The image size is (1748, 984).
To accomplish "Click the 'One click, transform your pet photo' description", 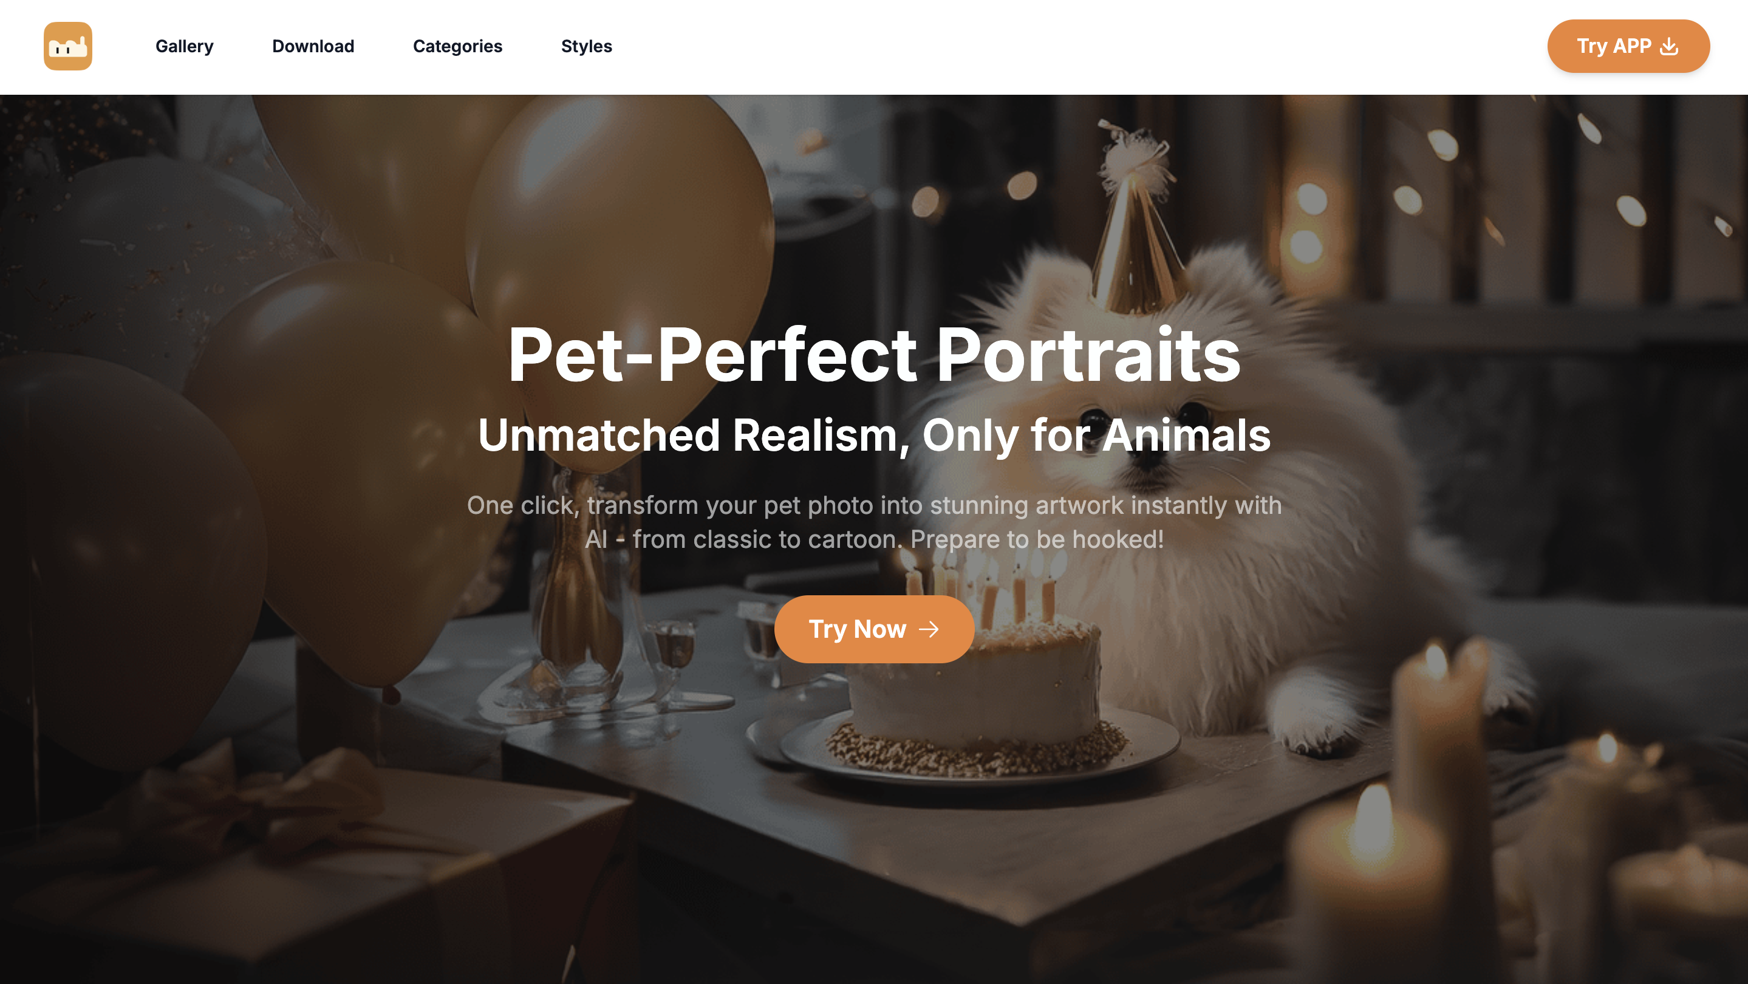I will tap(874, 522).
